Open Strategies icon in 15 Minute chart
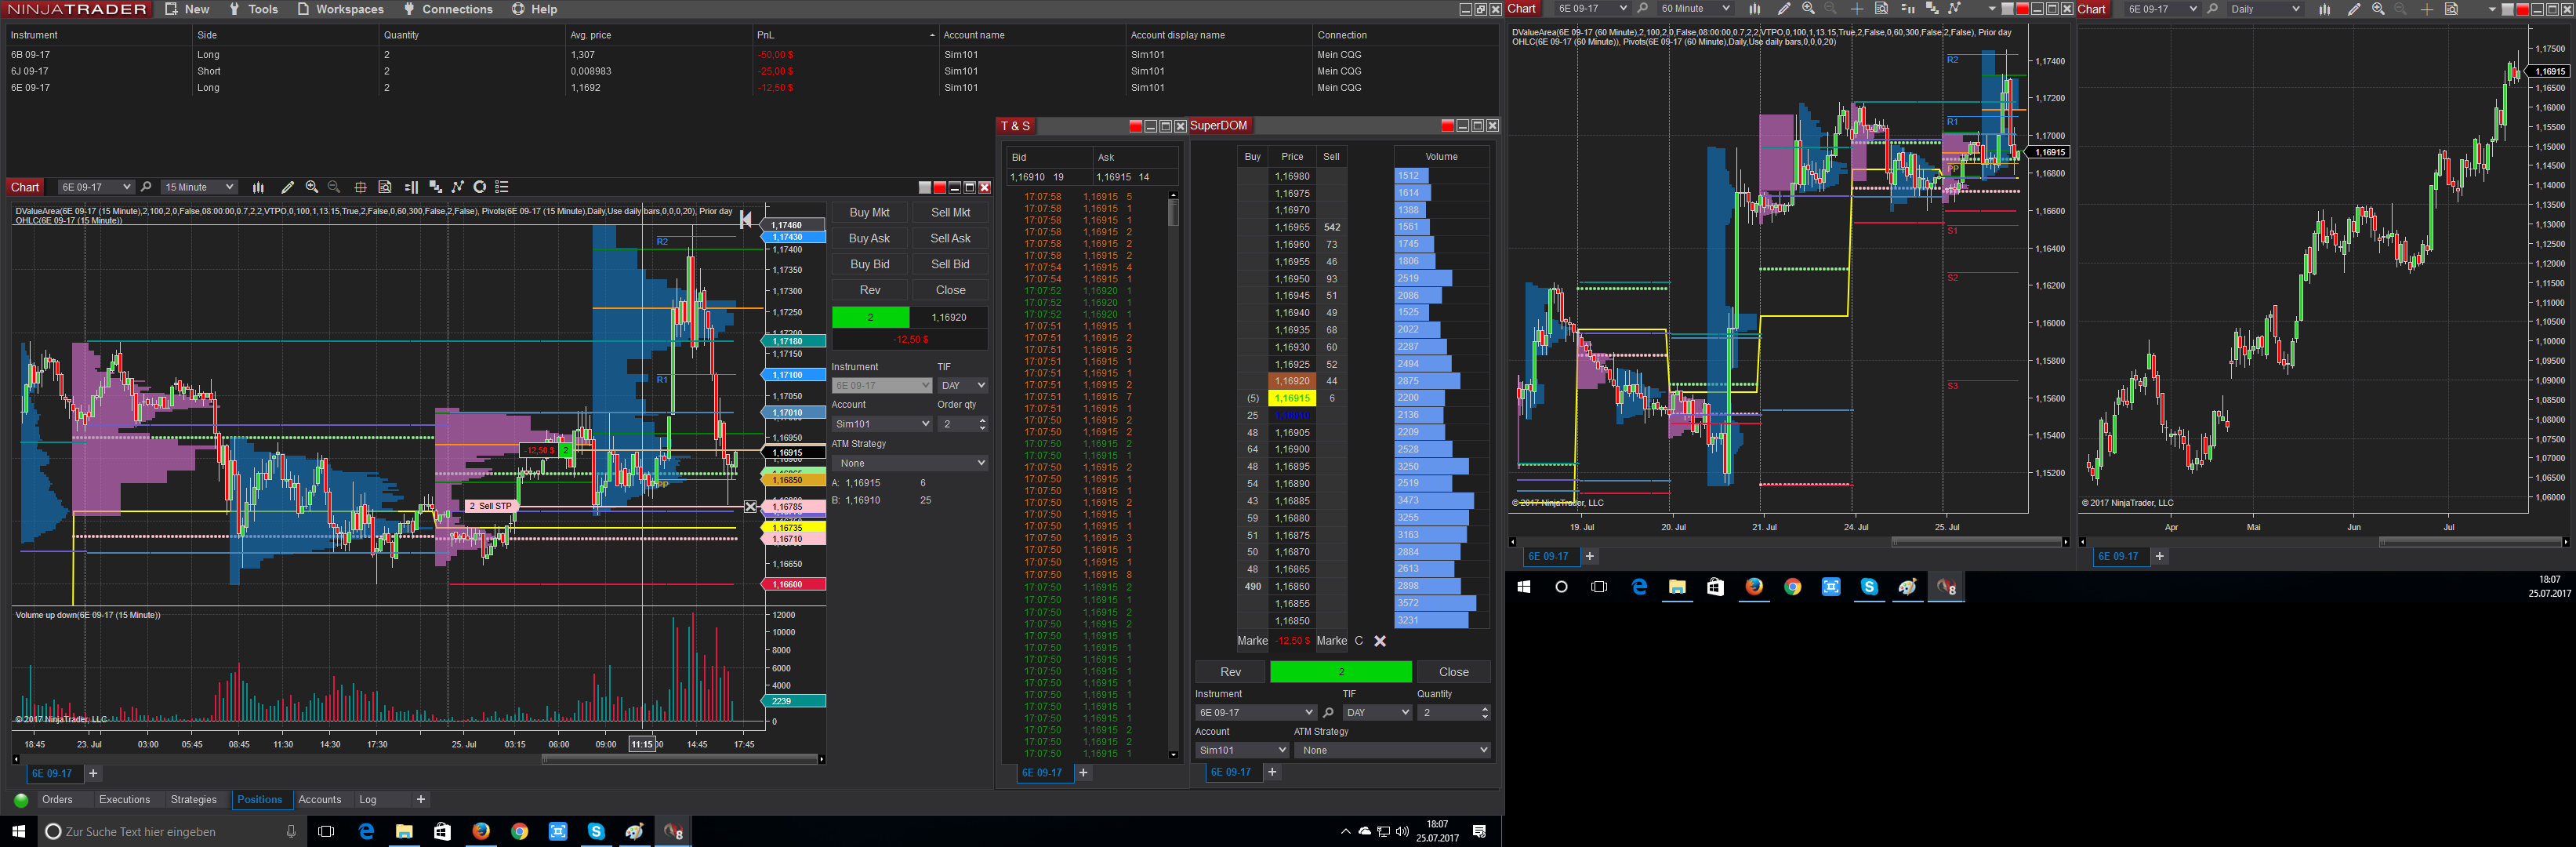2576x847 pixels. coord(480,187)
